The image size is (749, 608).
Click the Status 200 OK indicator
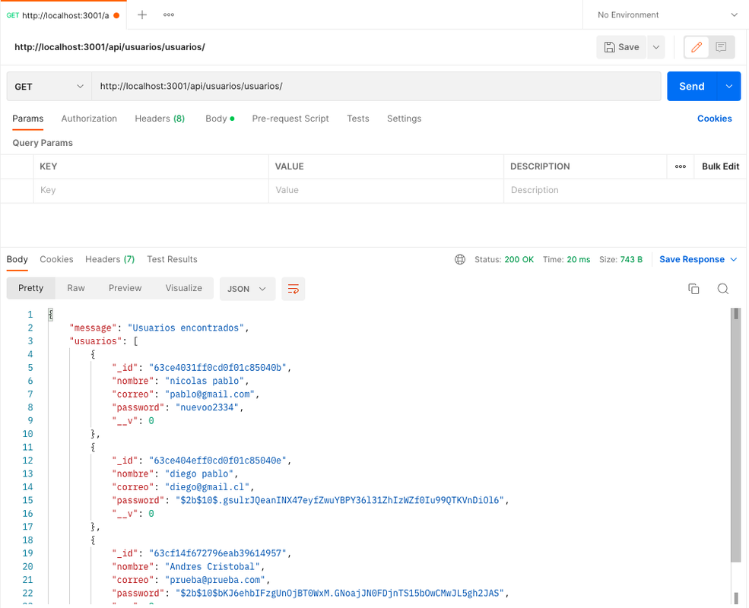(504, 260)
